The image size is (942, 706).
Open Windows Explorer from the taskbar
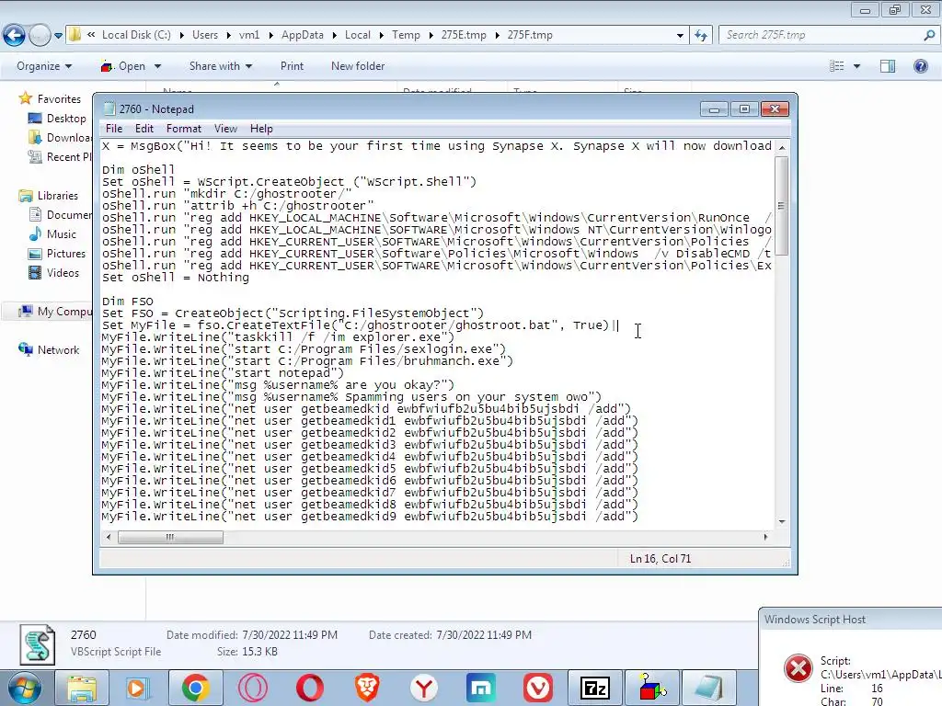pyautogui.click(x=82, y=688)
